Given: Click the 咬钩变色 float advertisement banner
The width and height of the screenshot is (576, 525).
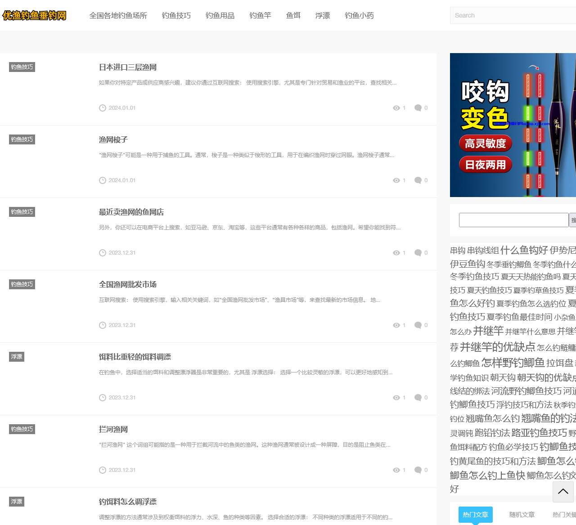Looking at the screenshot, I should [x=513, y=125].
